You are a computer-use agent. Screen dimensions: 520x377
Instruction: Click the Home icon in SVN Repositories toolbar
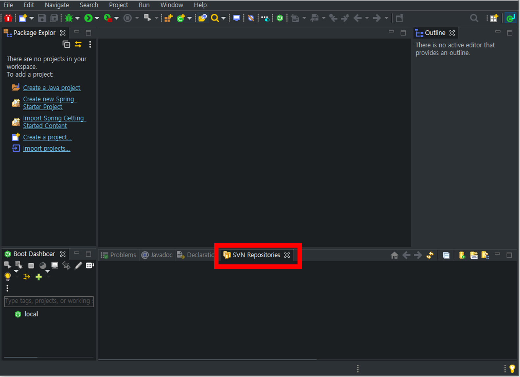tap(394, 255)
